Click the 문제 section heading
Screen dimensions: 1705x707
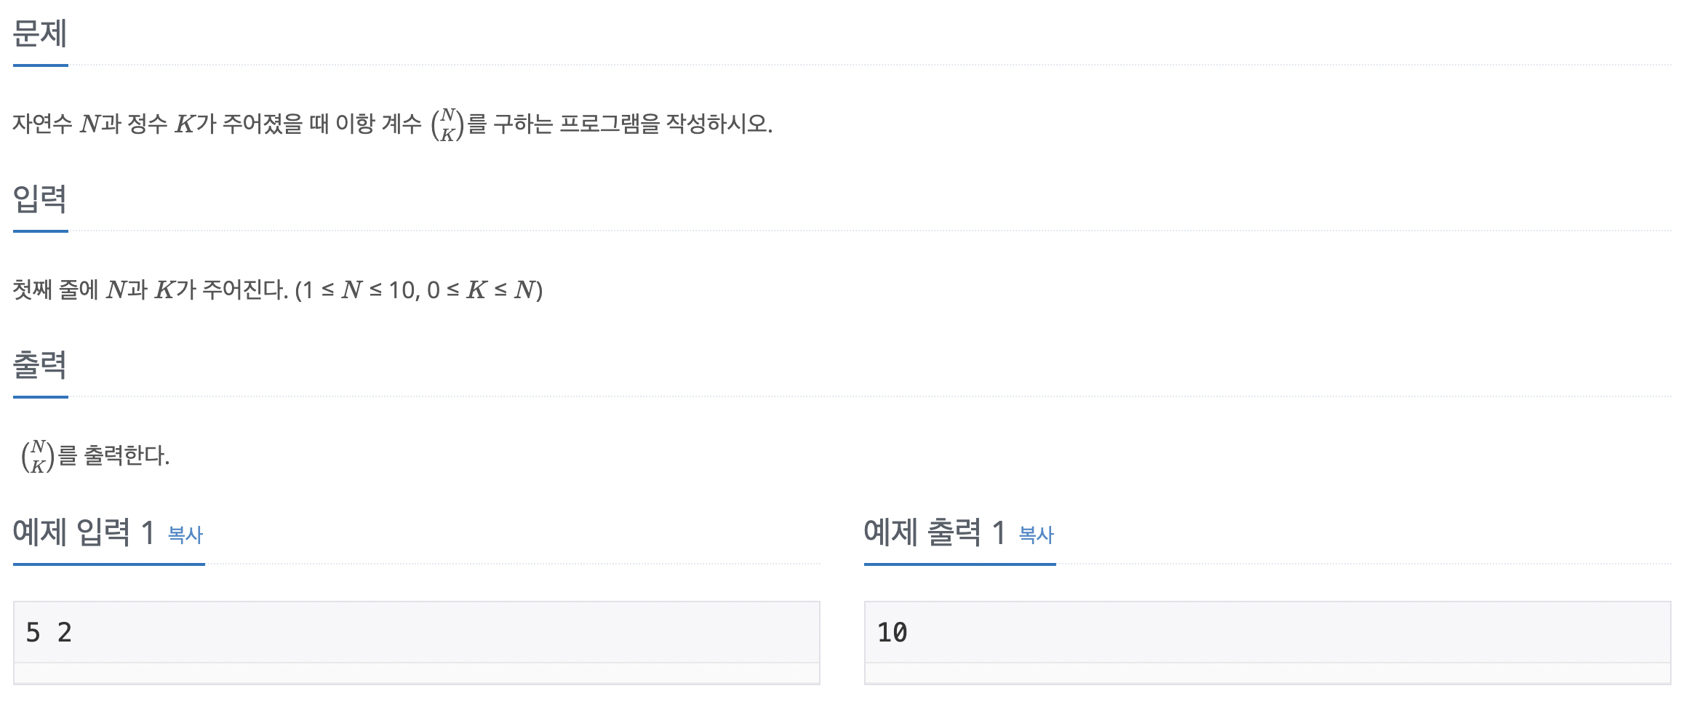click(40, 33)
